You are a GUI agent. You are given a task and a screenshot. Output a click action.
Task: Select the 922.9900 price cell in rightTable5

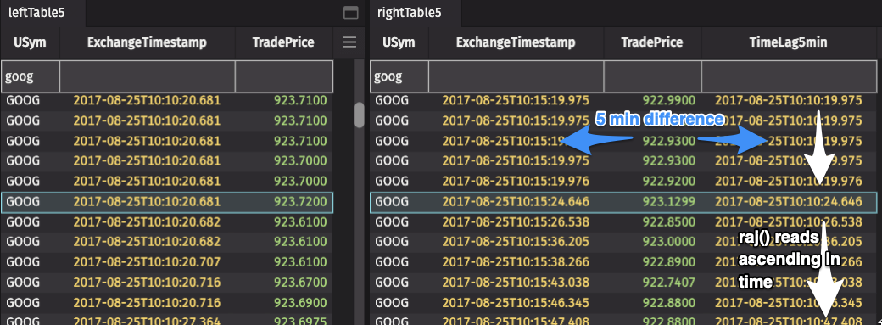tap(669, 100)
